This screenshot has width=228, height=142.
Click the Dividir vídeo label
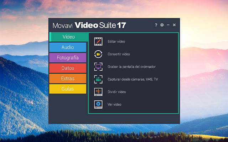(116, 92)
